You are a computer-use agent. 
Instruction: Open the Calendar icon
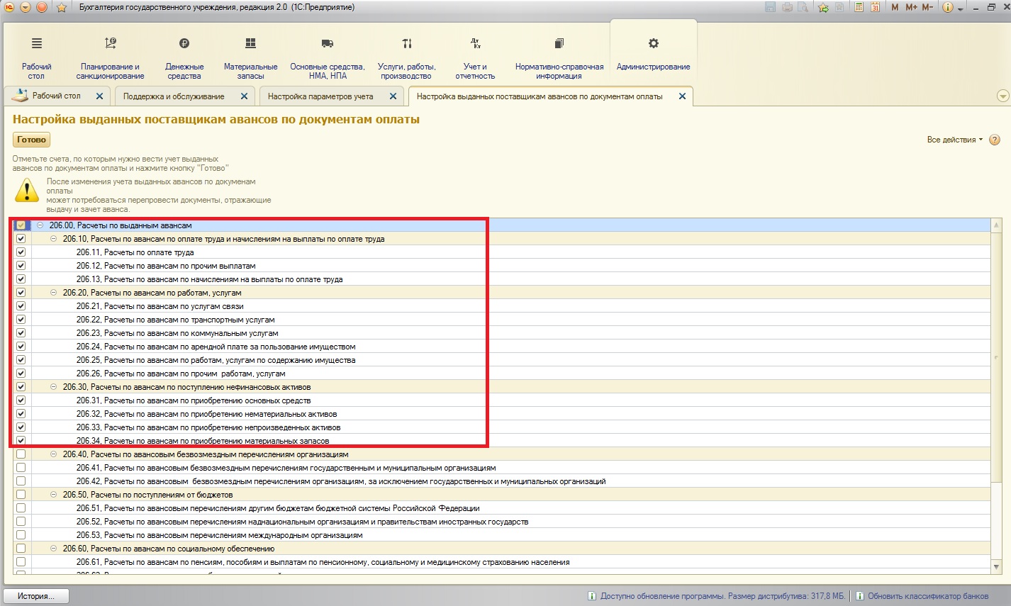(876, 7)
